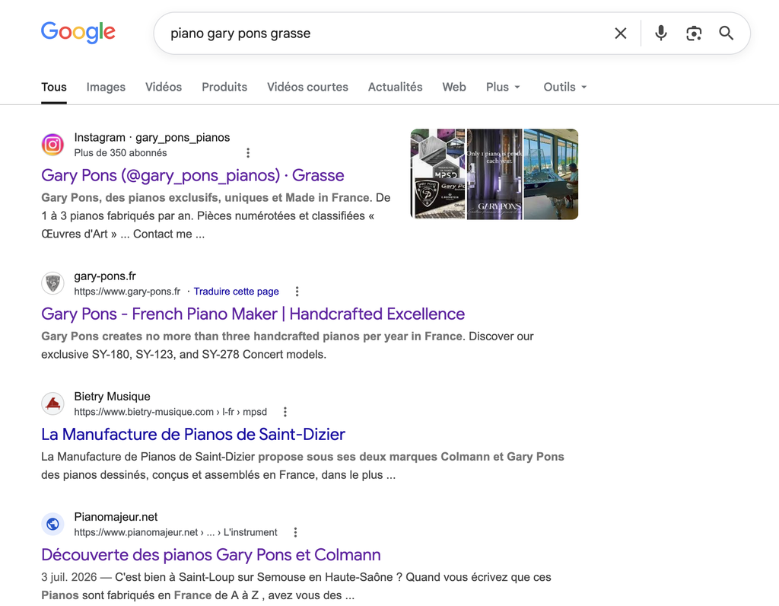Expand the Outils dropdown
Image resolution: width=779 pixels, height=606 pixels.
click(565, 87)
